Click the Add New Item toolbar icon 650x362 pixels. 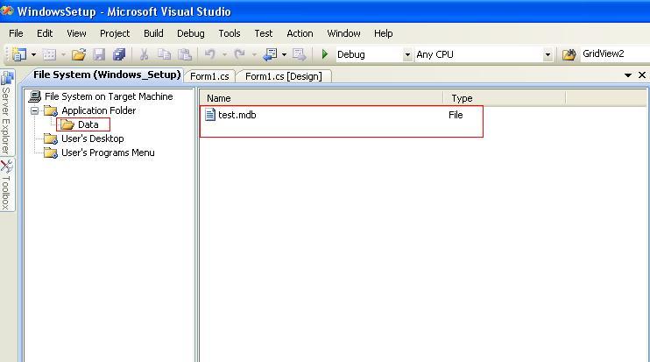pyautogui.click(x=49, y=54)
